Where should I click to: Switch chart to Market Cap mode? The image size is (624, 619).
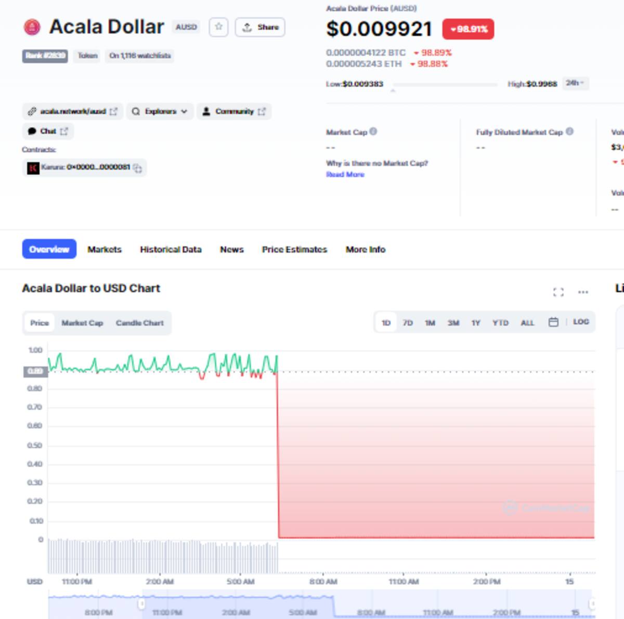(x=82, y=323)
